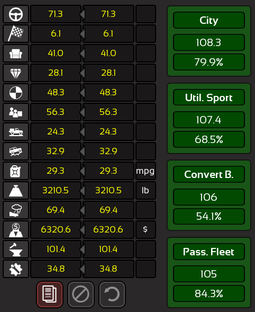This screenshot has width=255, height=312.
Task: Open the City market demographic card
Action: click(209, 41)
